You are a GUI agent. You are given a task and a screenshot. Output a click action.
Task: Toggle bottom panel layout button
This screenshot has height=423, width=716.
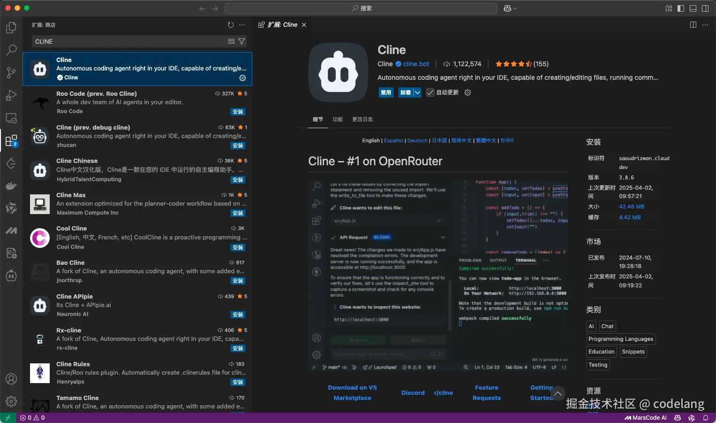693,8
